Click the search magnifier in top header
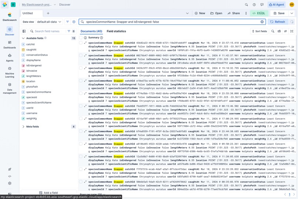This screenshot has height=199, width=298. [x=246, y=4]
